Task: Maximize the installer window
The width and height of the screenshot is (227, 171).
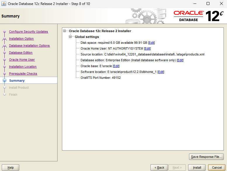Action: (208, 4)
